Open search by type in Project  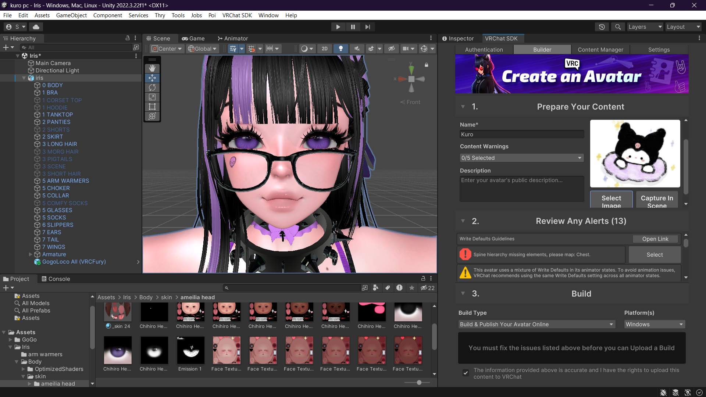pos(375,288)
